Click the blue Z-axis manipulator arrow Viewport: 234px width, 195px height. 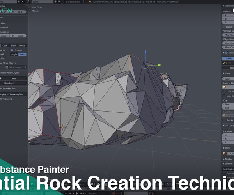(145, 52)
